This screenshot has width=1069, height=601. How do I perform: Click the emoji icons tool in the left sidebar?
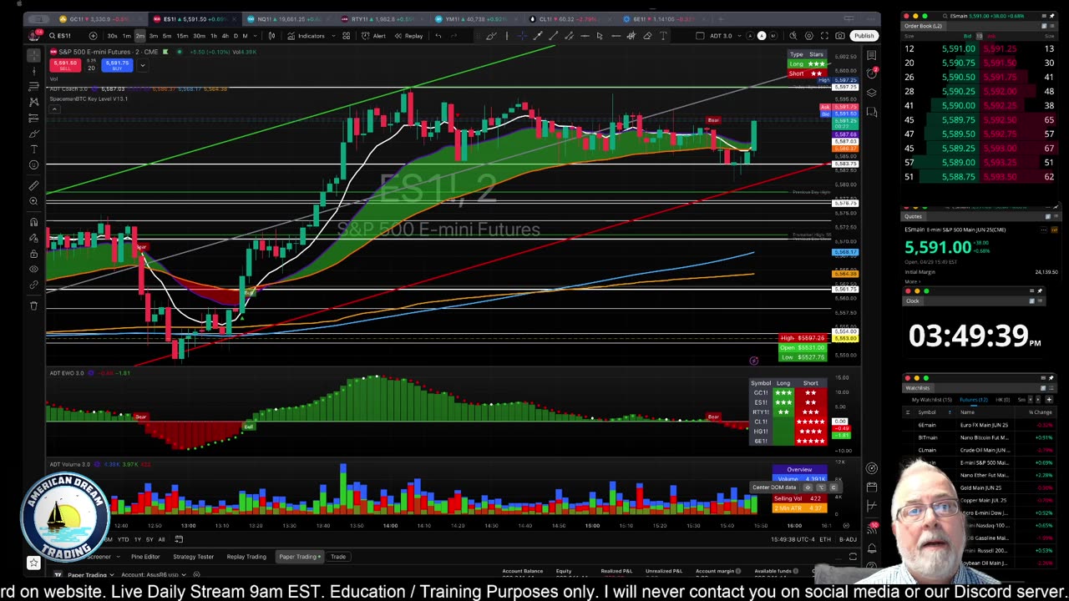coord(33,164)
